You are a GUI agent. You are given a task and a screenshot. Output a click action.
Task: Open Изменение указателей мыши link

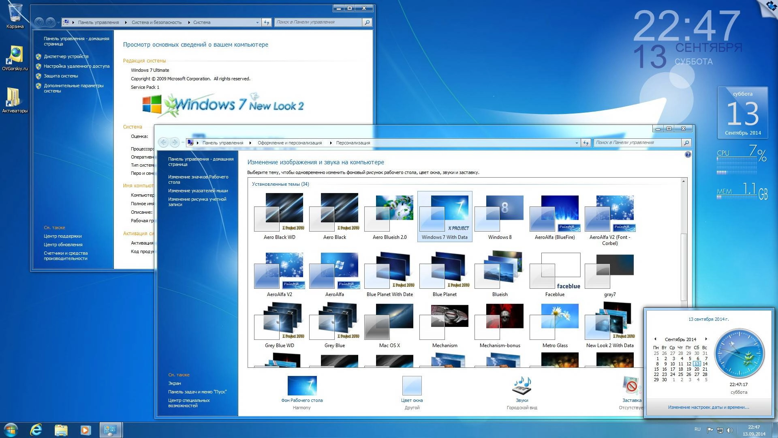click(x=198, y=191)
